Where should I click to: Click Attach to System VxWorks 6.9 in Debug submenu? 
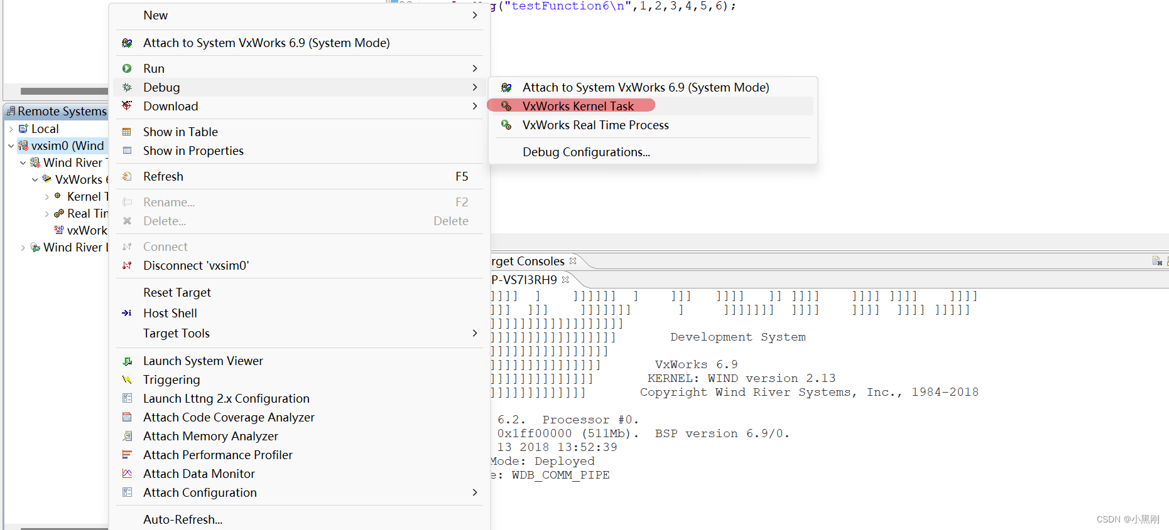(653, 87)
